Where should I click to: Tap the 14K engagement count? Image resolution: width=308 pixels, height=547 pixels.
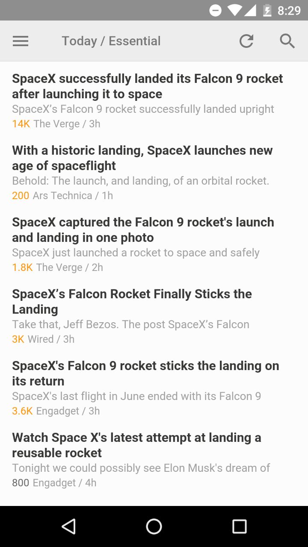tap(21, 124)
